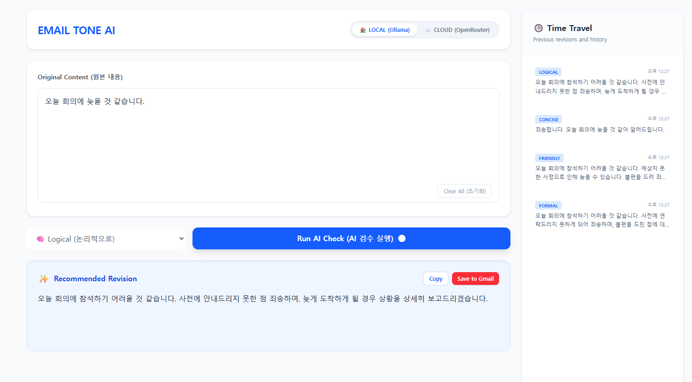The image size is (692, 382).
Task: Click the sparkle icon beside Recommended Revision
Action: [44, 279]
